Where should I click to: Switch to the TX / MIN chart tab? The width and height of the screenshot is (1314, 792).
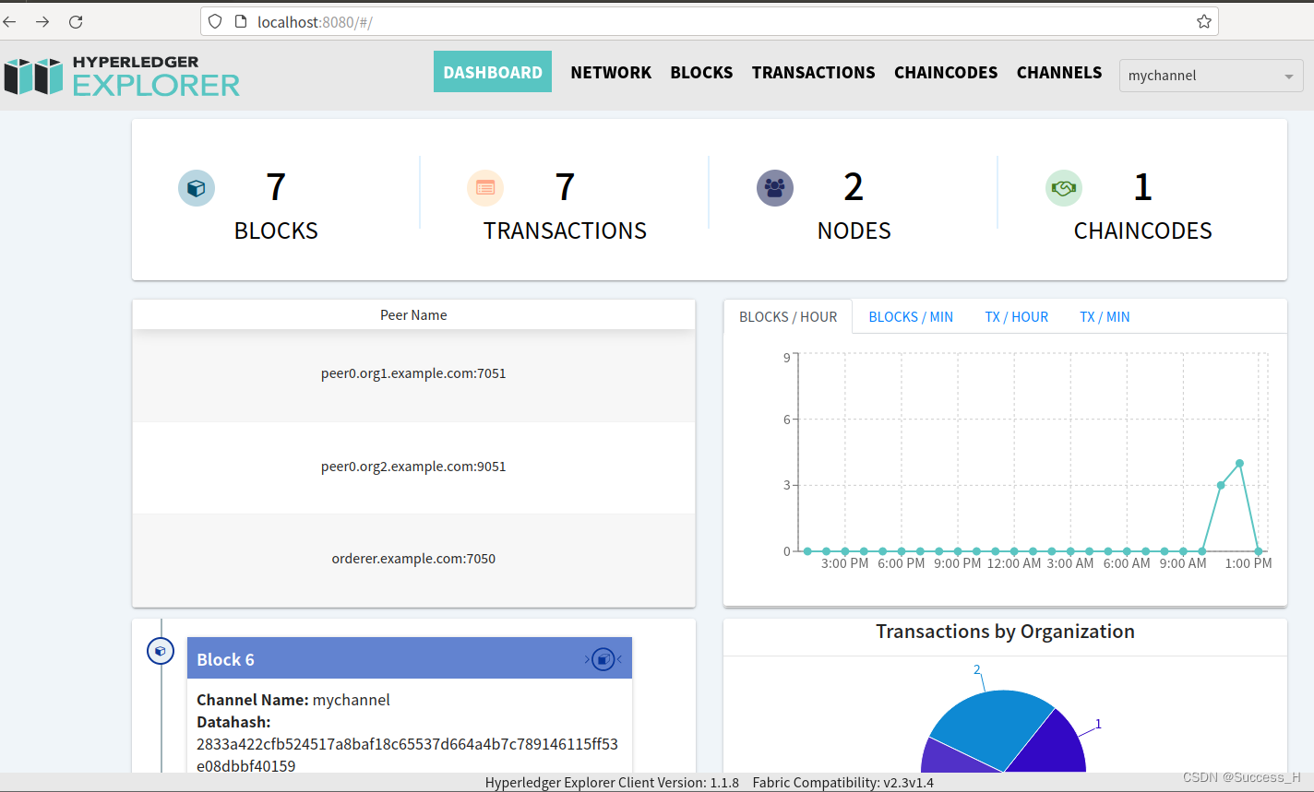[1105, 316]
